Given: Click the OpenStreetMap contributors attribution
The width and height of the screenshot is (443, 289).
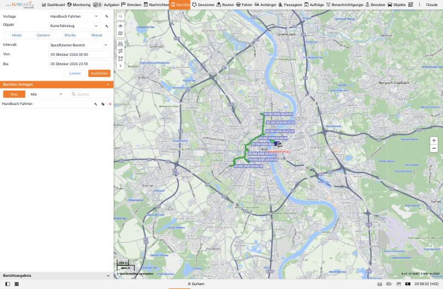Looking at the screenshot, I should 135,274.
